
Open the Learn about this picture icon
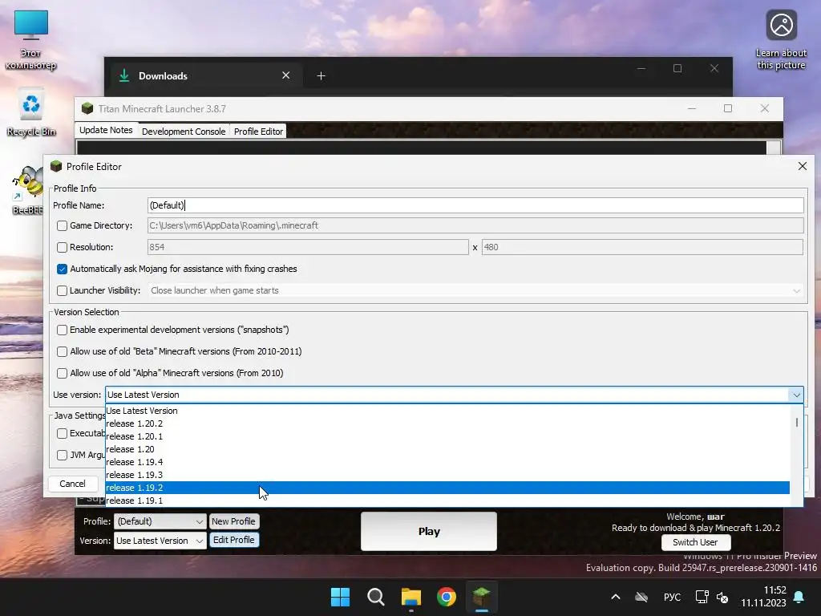pyautogui.click(x=781, y=39)
